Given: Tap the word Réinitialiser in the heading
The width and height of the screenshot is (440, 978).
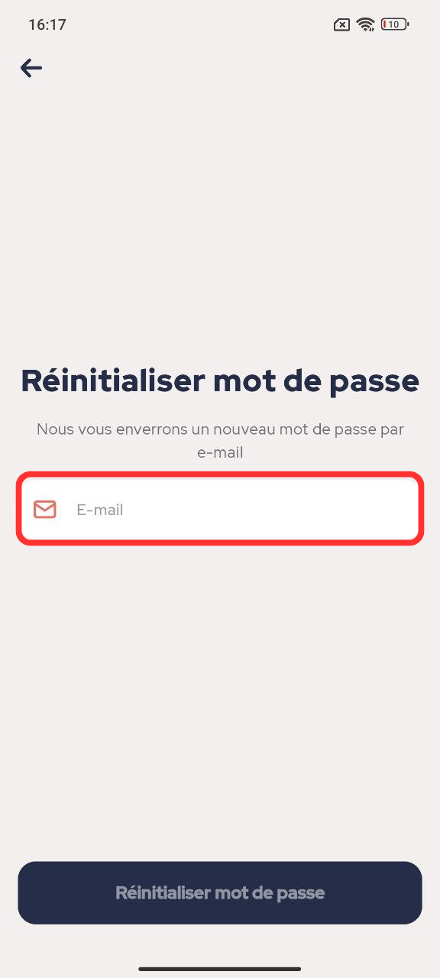Looking at the screenshot, I should pyautogui.click(x=112, y=381).
